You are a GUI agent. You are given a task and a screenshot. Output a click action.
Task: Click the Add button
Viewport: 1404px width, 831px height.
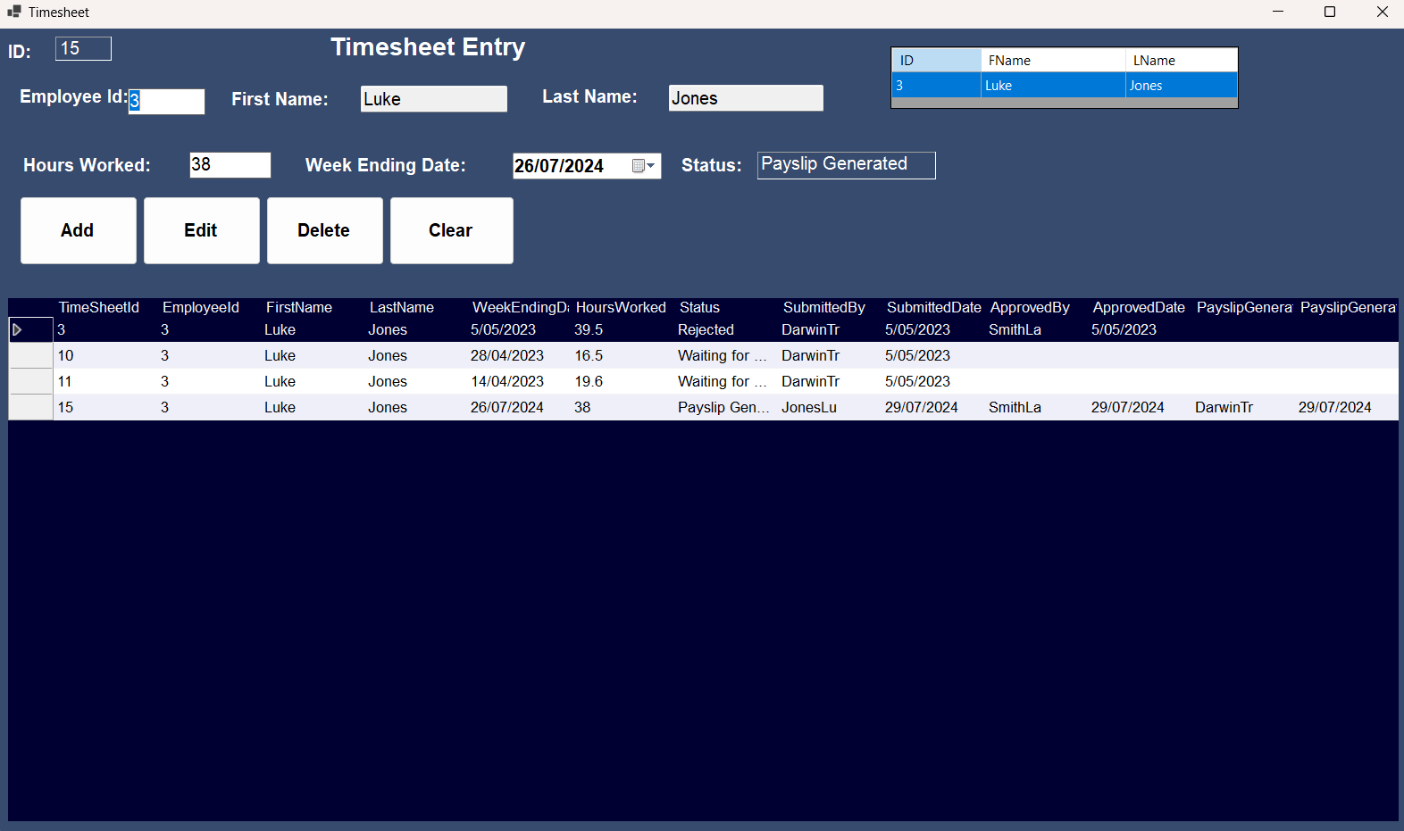[x=78, y=230]
